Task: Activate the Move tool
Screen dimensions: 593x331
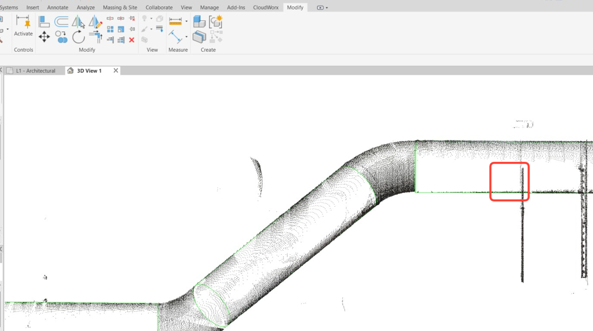Action: tap(44, 37)
